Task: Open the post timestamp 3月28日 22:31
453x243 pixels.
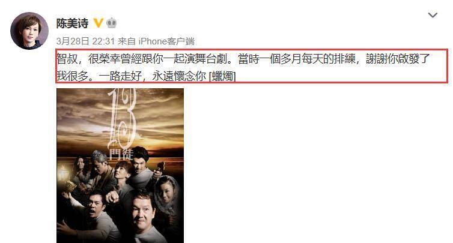Action: click(x=85, y=41)
